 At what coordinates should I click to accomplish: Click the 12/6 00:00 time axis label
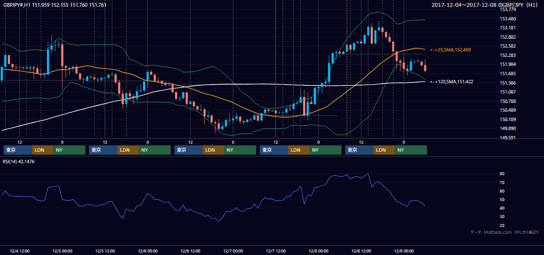pos(148,251)
